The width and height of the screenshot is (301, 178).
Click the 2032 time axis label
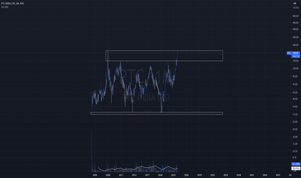click(x=213, y=175)
